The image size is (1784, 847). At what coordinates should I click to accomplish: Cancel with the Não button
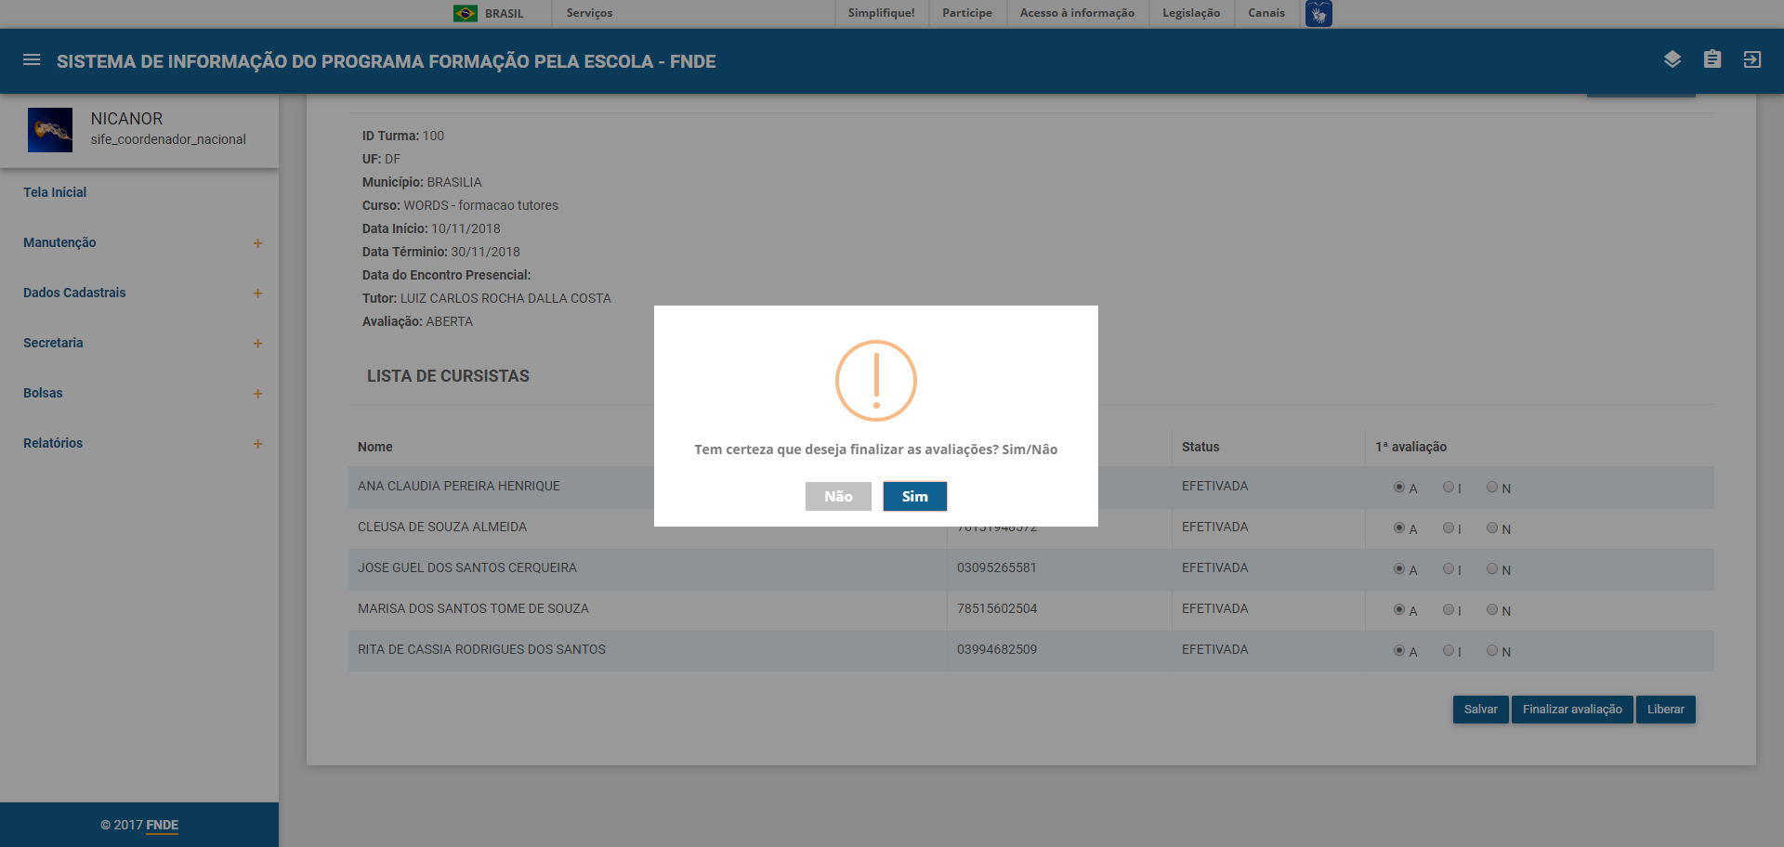coord(838,497)
